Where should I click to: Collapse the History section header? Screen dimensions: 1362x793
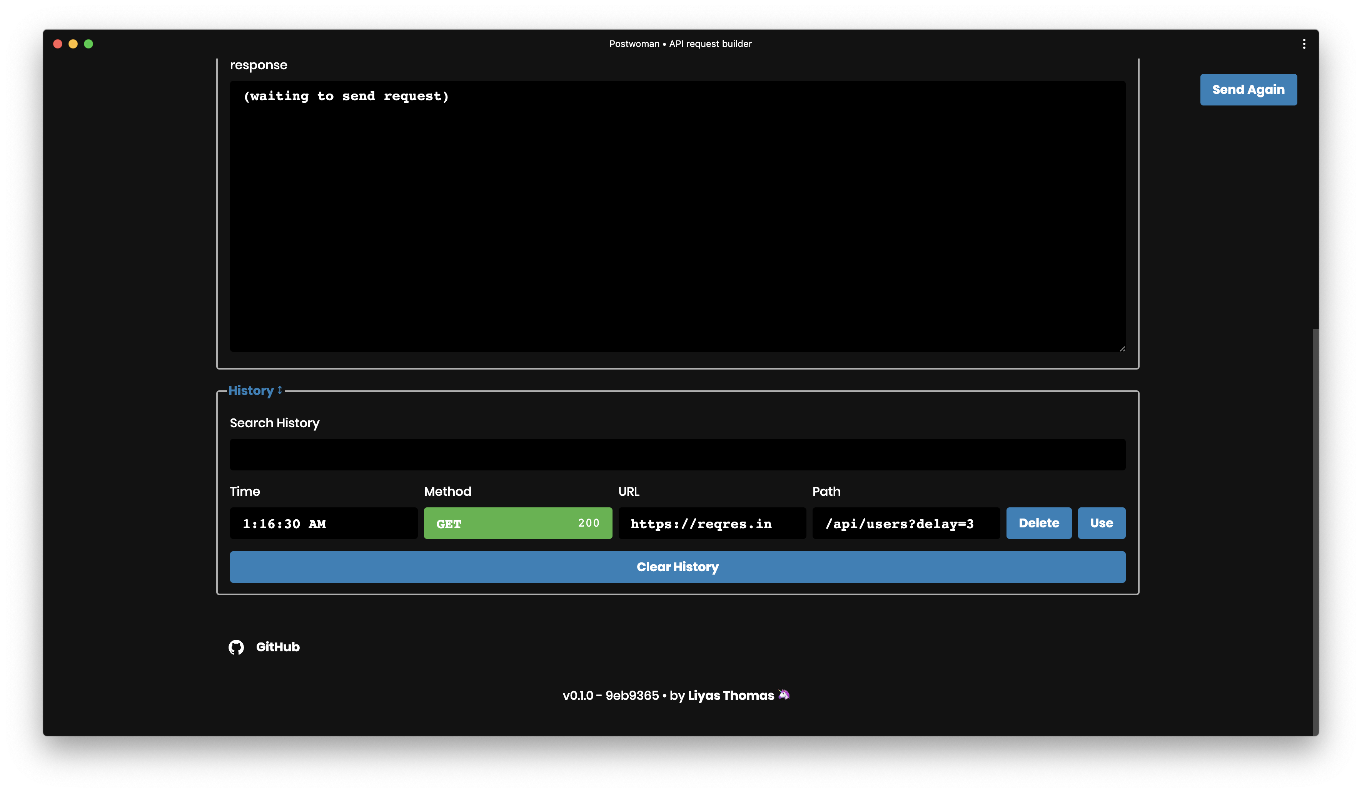tap(251, 391)
